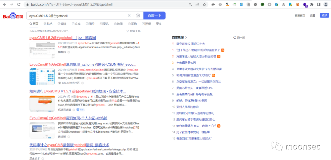Switch to the 图片 tab
This screenshot has height=160, width=331.
click(90, 24)
